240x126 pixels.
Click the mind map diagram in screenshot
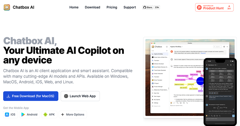(189, 81)
